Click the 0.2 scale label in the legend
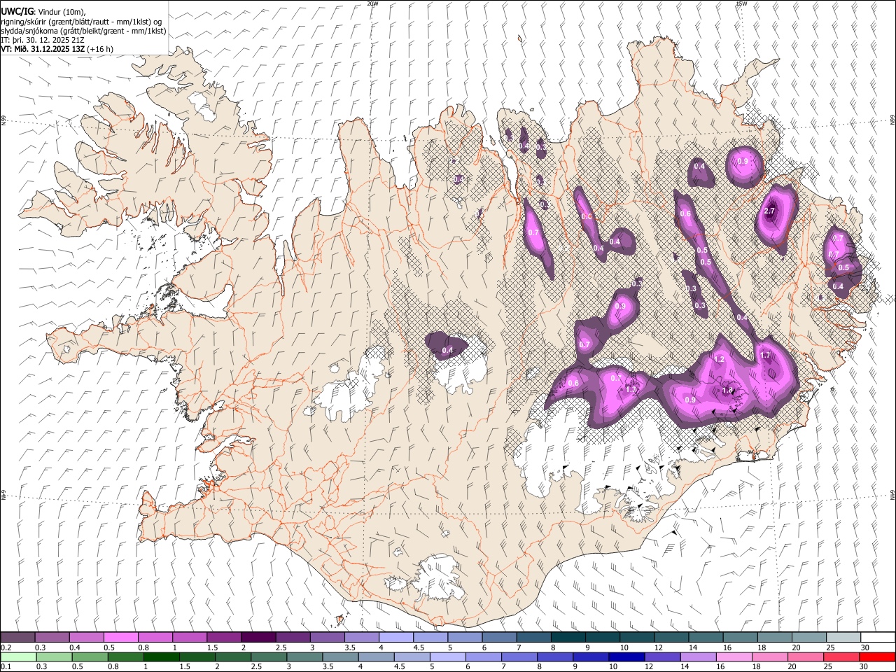 click(7, 647)
